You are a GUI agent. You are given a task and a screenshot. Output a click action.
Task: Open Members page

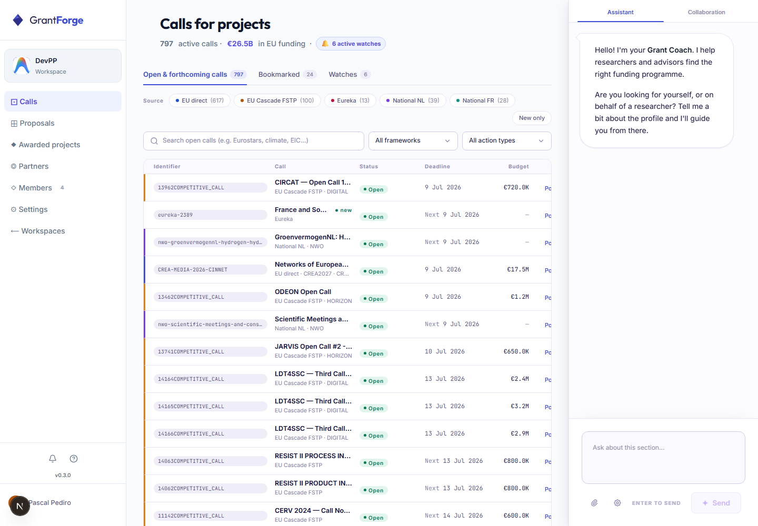(x=63, y=188)
